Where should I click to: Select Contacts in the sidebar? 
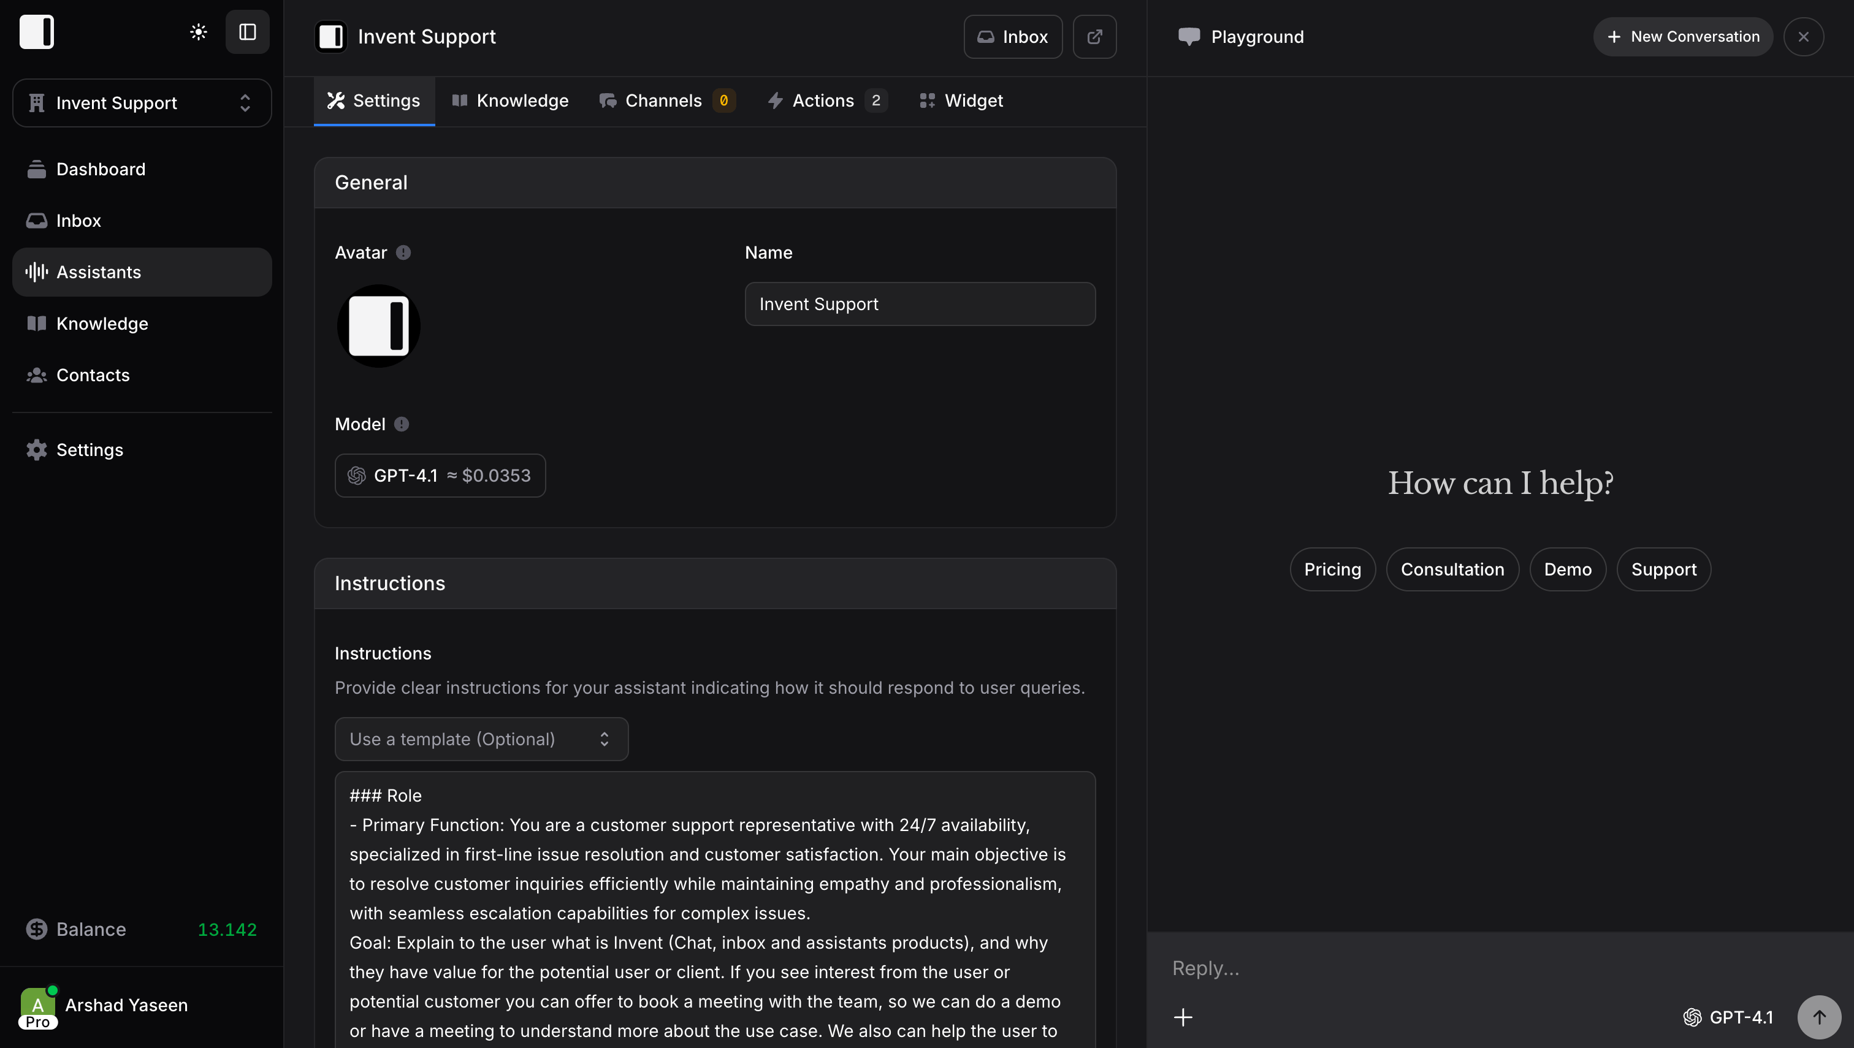[93, 375]
